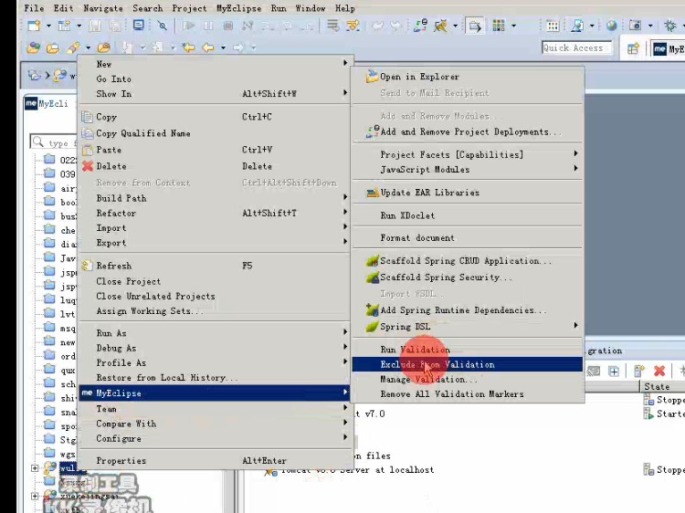Select Refresh in the context menu
685x513 pixels.
[x=215, y=266]
